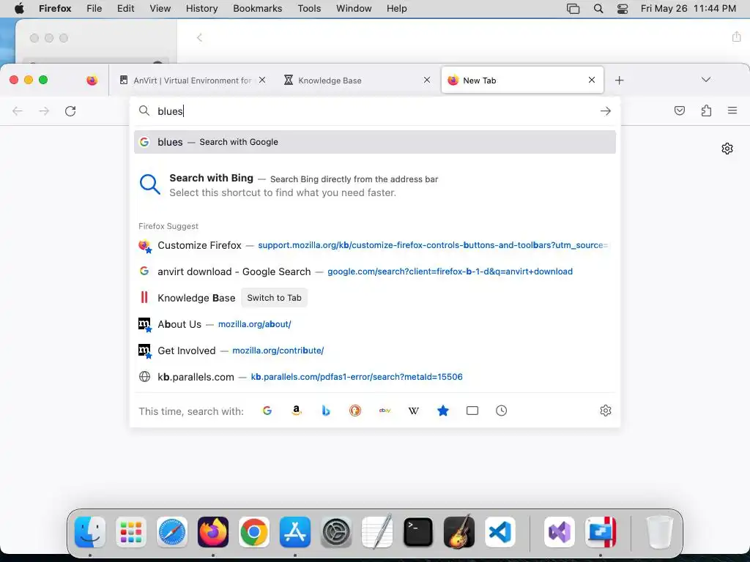Open search settings gear in suggestion panel
Screen dimensions: 750x562
(606, 411)
